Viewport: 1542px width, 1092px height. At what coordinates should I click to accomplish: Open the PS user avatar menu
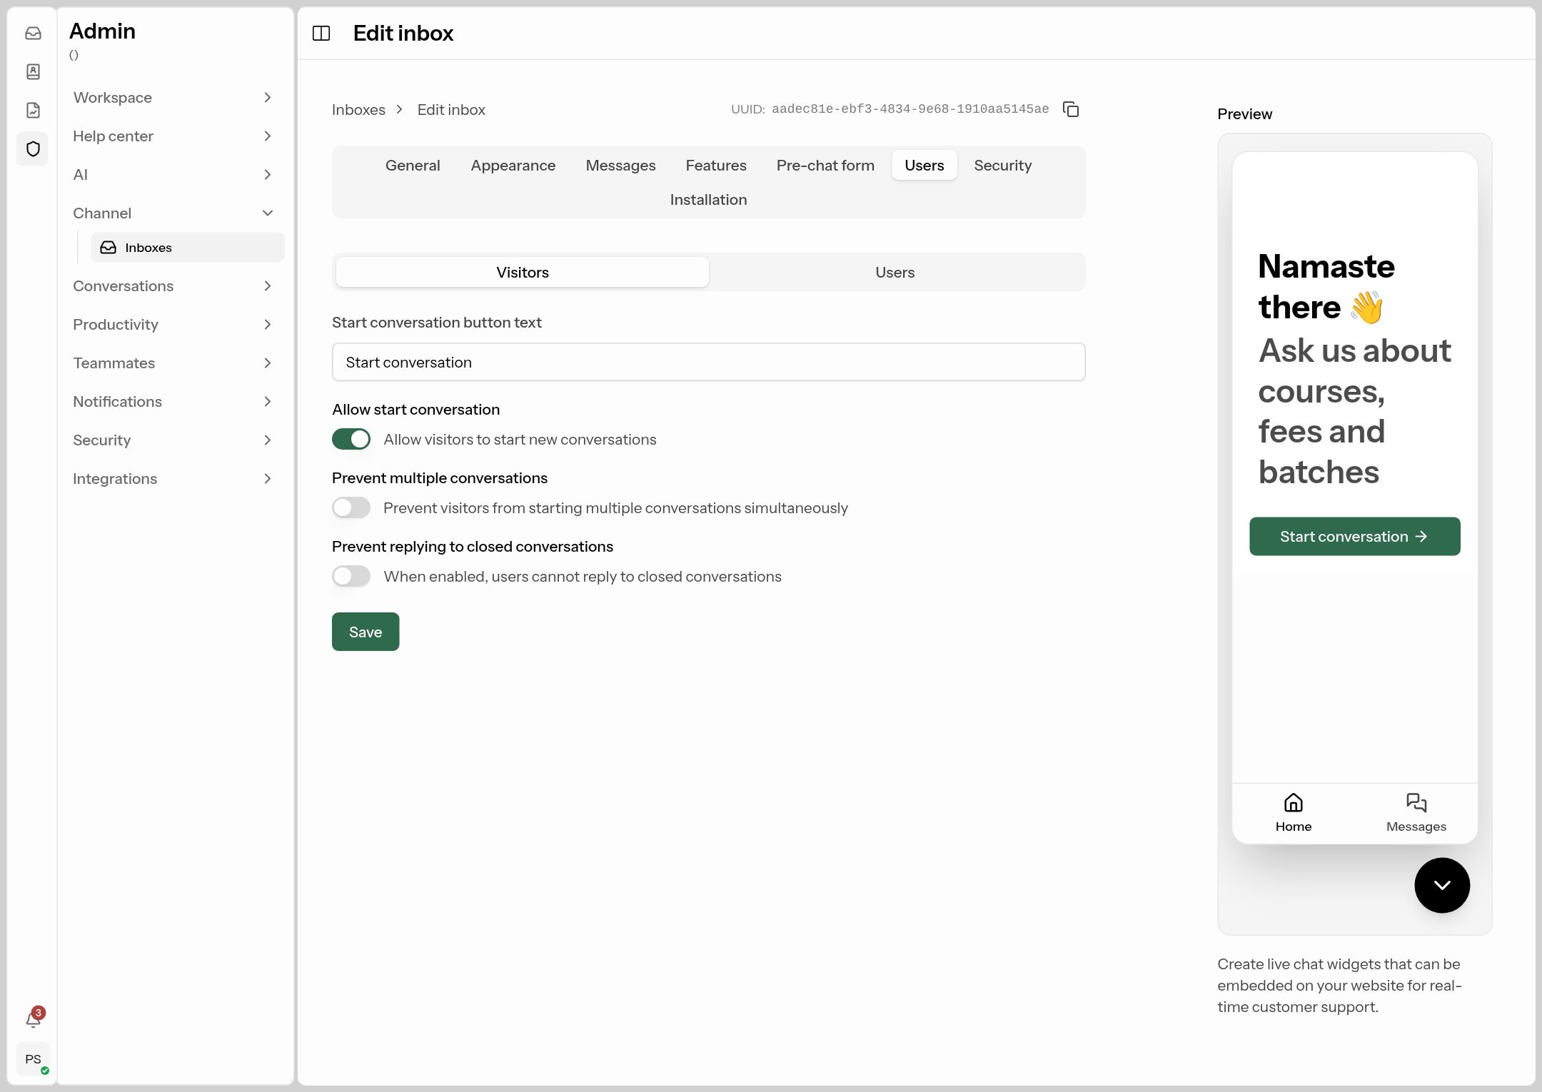[33, 1059]
